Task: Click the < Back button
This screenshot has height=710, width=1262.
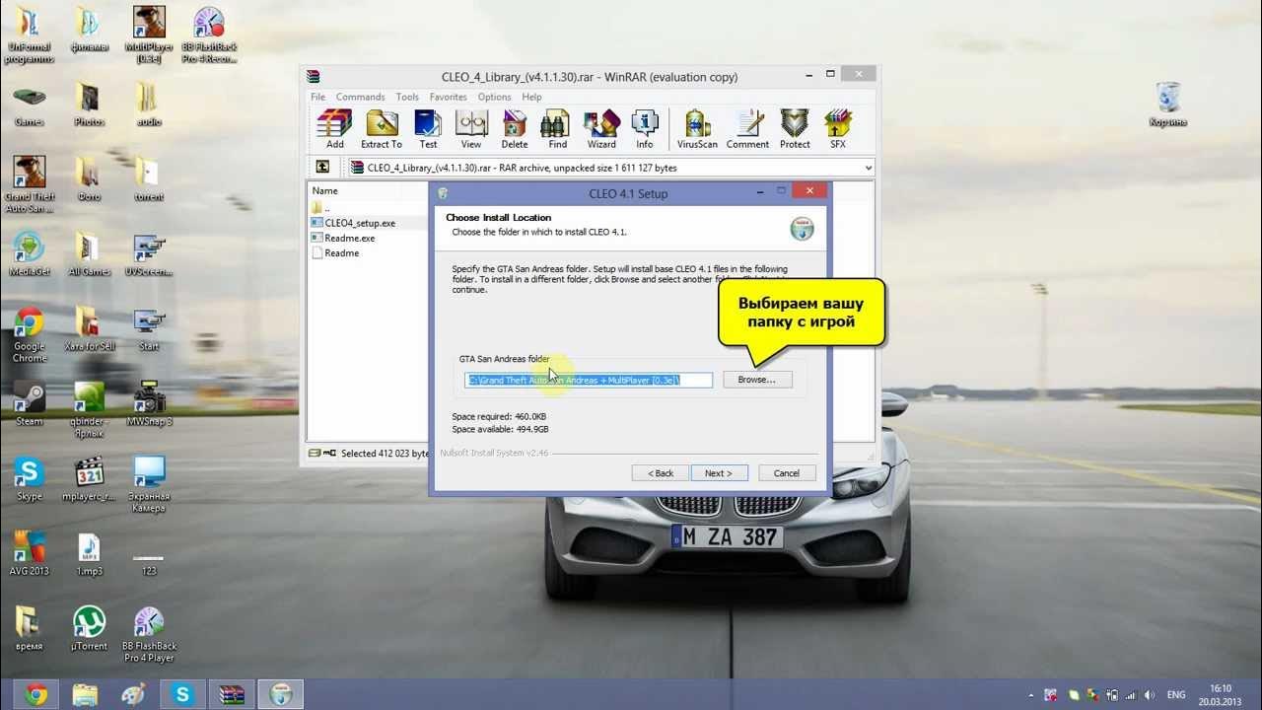Action: pyautogui.click(x=661, y=473)
